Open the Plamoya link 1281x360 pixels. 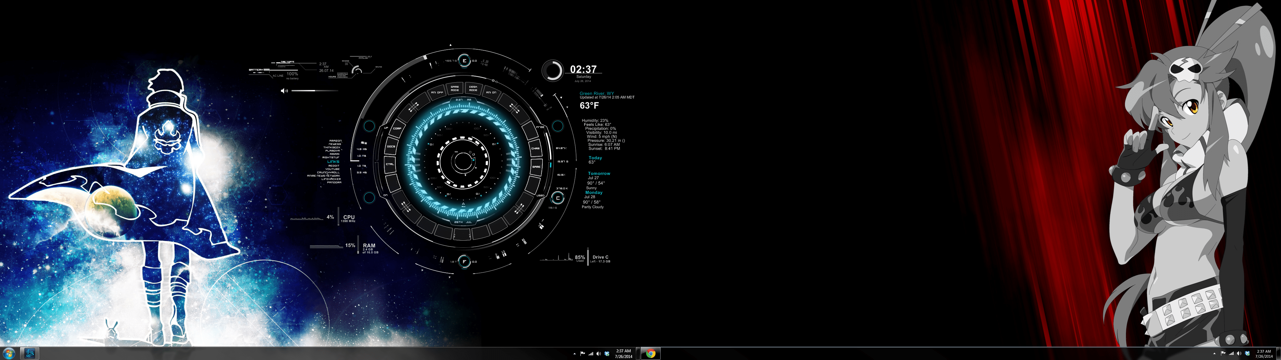pyautogui.click(x=333, y=151)
